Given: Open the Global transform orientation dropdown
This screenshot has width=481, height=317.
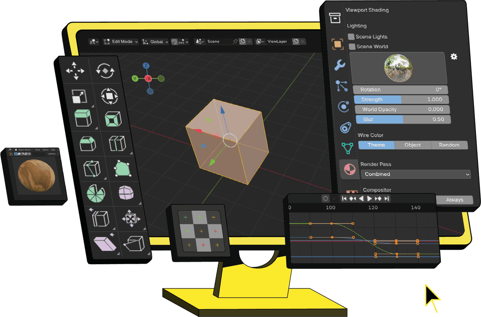Looking at the screenshot, I should coord(155,42).
